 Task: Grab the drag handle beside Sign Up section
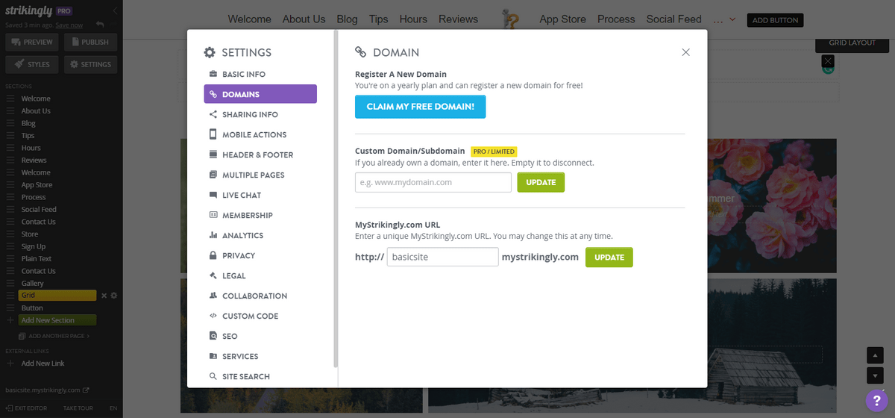[10, 246]
